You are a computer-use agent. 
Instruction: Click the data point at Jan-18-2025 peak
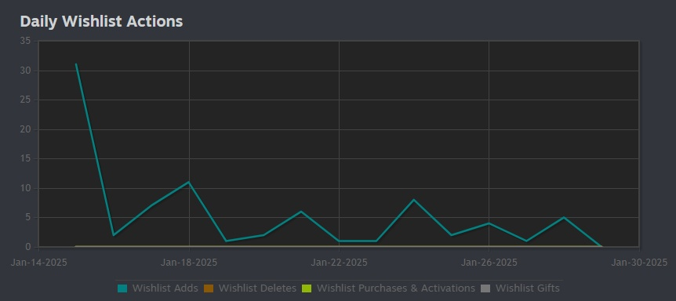(x=189, y=182)
